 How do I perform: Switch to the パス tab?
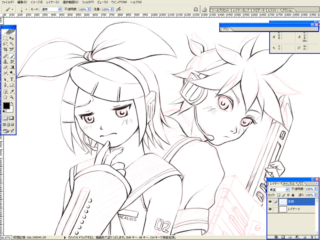301,184
